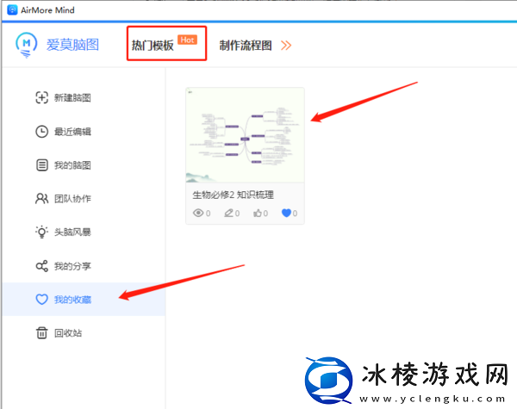Click the orange Hot badge
Image resolution: width=517 pixels, height=409 pixels.
(187, 40)
